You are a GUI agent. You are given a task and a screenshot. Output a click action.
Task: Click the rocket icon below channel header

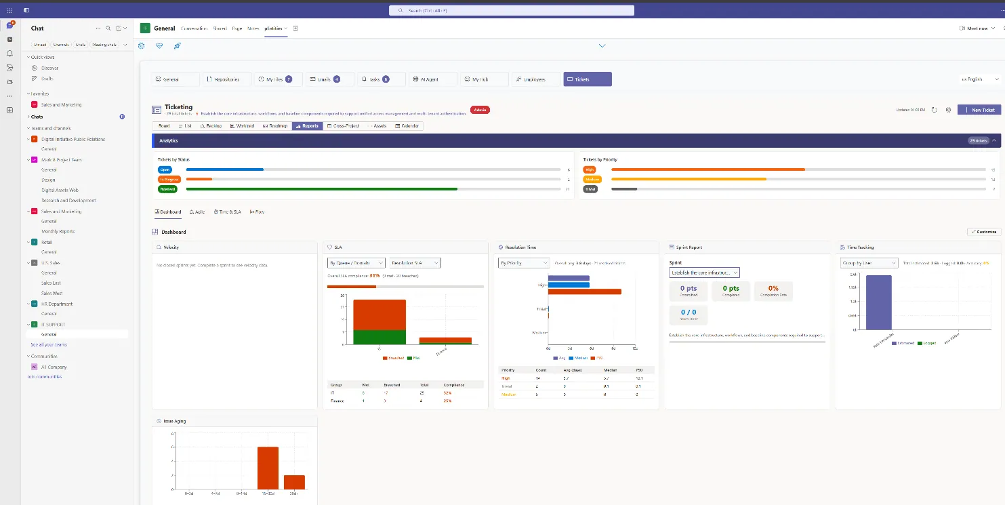click(x=177, y=45)
